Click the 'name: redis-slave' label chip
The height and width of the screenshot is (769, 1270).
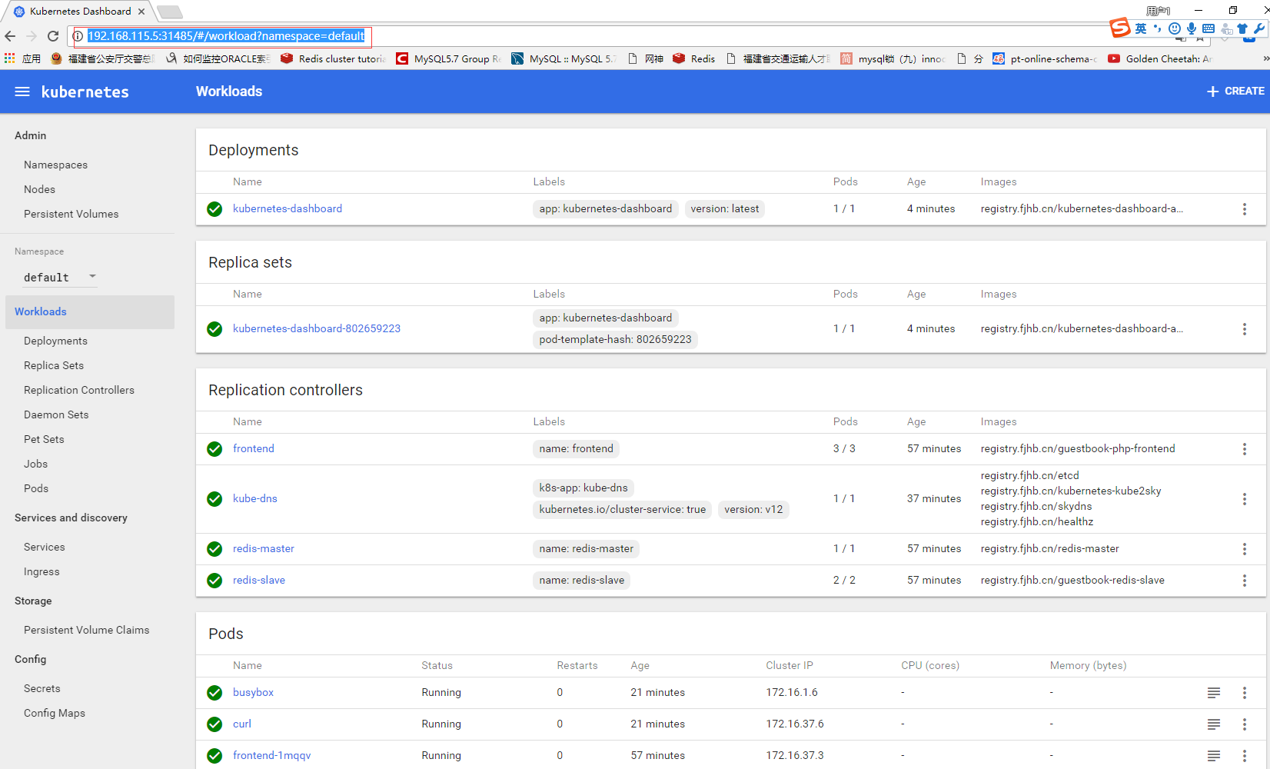click(582, 581)
